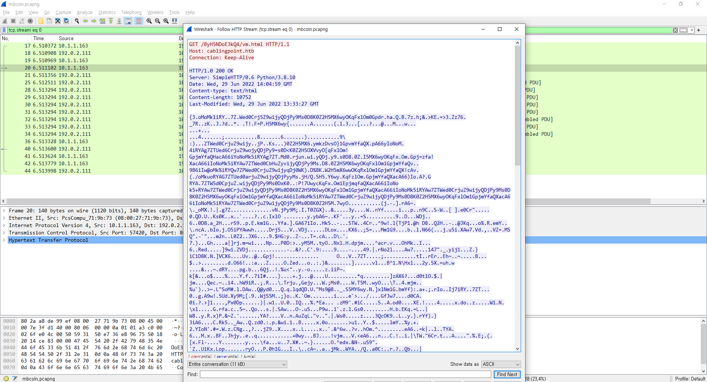The image size is (707, 382).
Task: Select the Host: cablingpoint.htb line
Action: coord(221,51)
